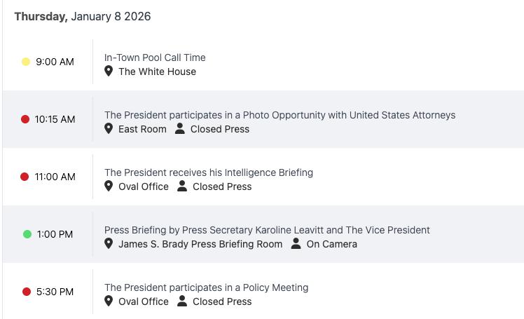Click the green status dot at 1:00 PM
This screenshot has width=524, height=319.
[27, 234]
